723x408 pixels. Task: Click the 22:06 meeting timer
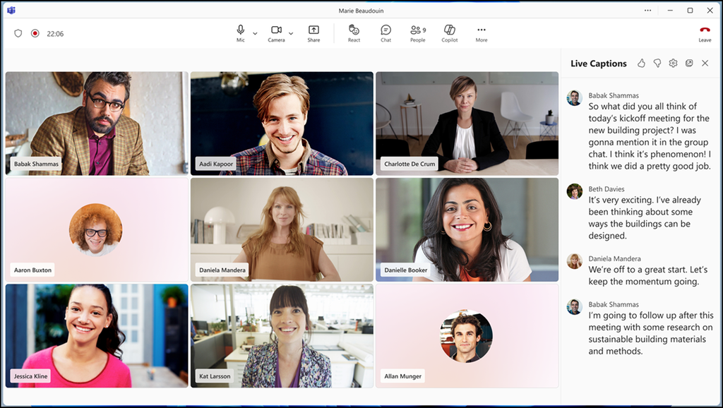pos(55,34)
